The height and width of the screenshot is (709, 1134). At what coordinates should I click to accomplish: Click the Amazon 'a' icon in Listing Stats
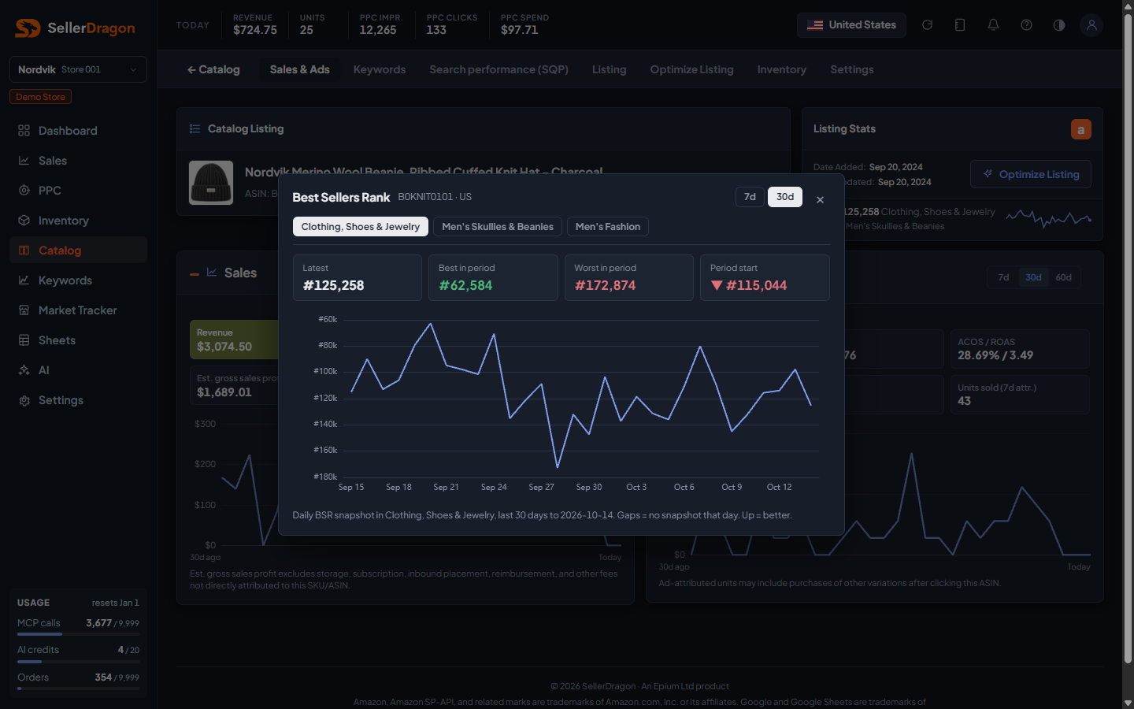point(1081,129)
